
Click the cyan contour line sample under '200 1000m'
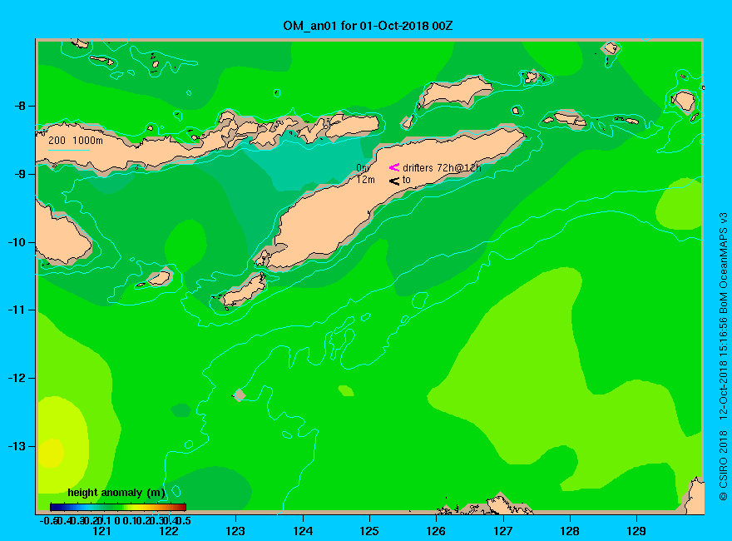[x=68, y=150]
